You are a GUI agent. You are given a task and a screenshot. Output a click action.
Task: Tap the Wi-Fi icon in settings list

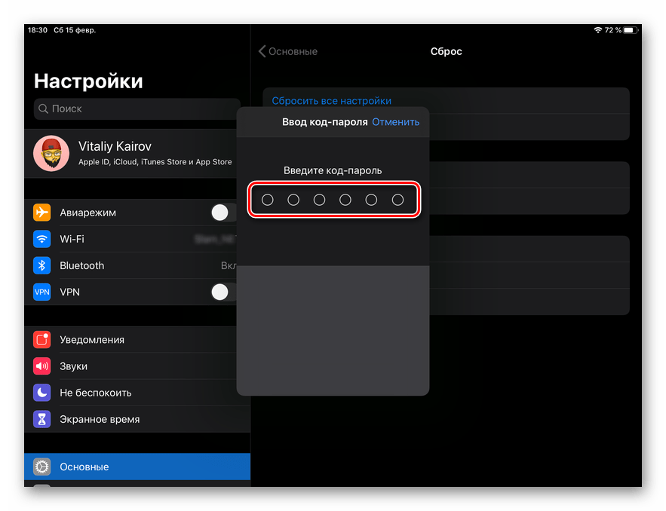42,239
